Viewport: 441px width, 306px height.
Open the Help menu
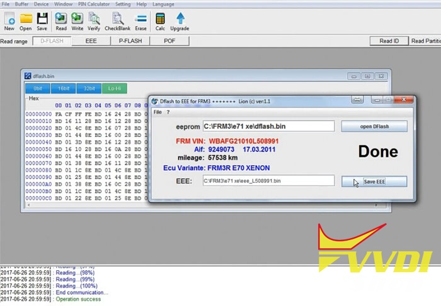[x=142, y=4]
